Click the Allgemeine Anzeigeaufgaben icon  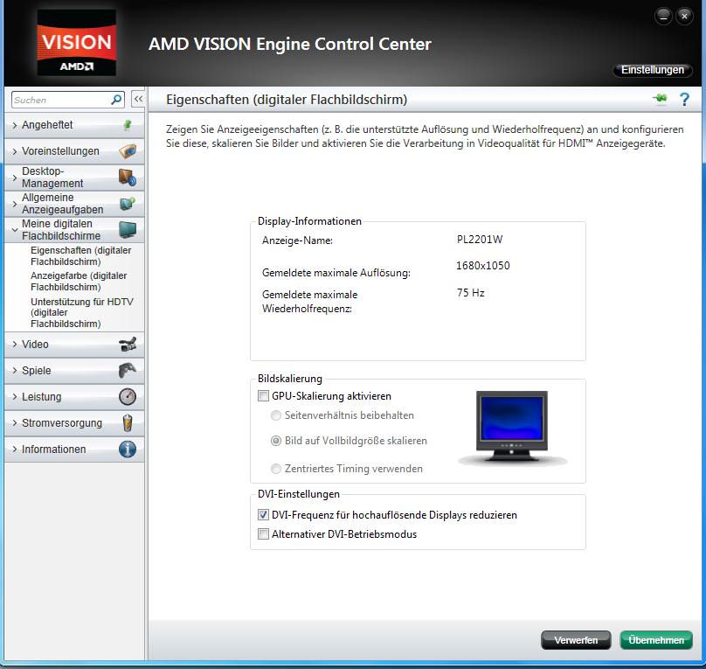128,204
